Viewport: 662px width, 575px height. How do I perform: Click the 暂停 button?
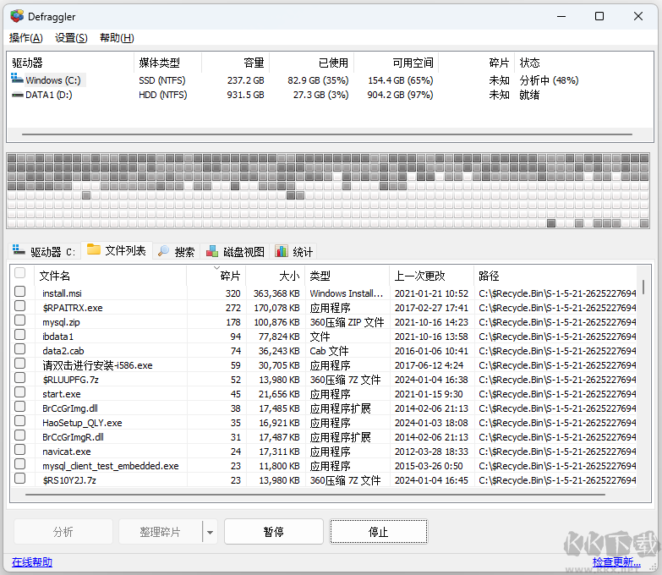click(274, 532)
